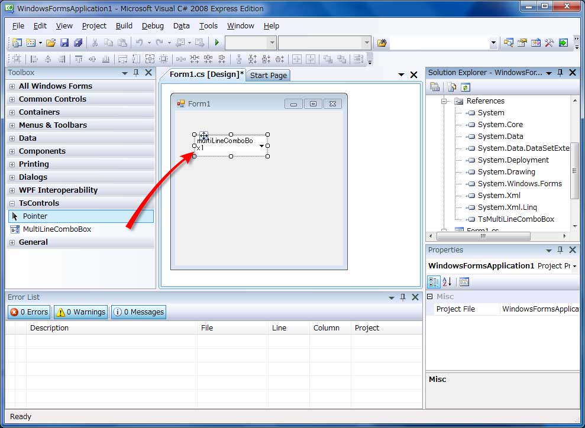Click the Project File property value field
Viewport: 585px width, 428px height.
coord(540,309)
